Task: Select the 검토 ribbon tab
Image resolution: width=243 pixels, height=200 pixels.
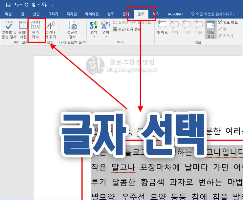Action: 141,14
